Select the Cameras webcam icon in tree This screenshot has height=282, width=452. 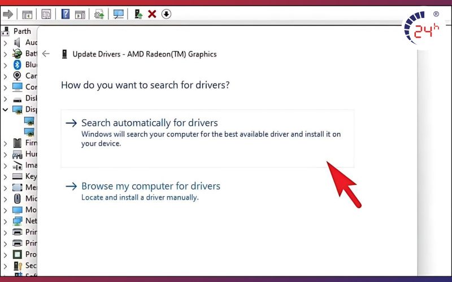[17, 76]
